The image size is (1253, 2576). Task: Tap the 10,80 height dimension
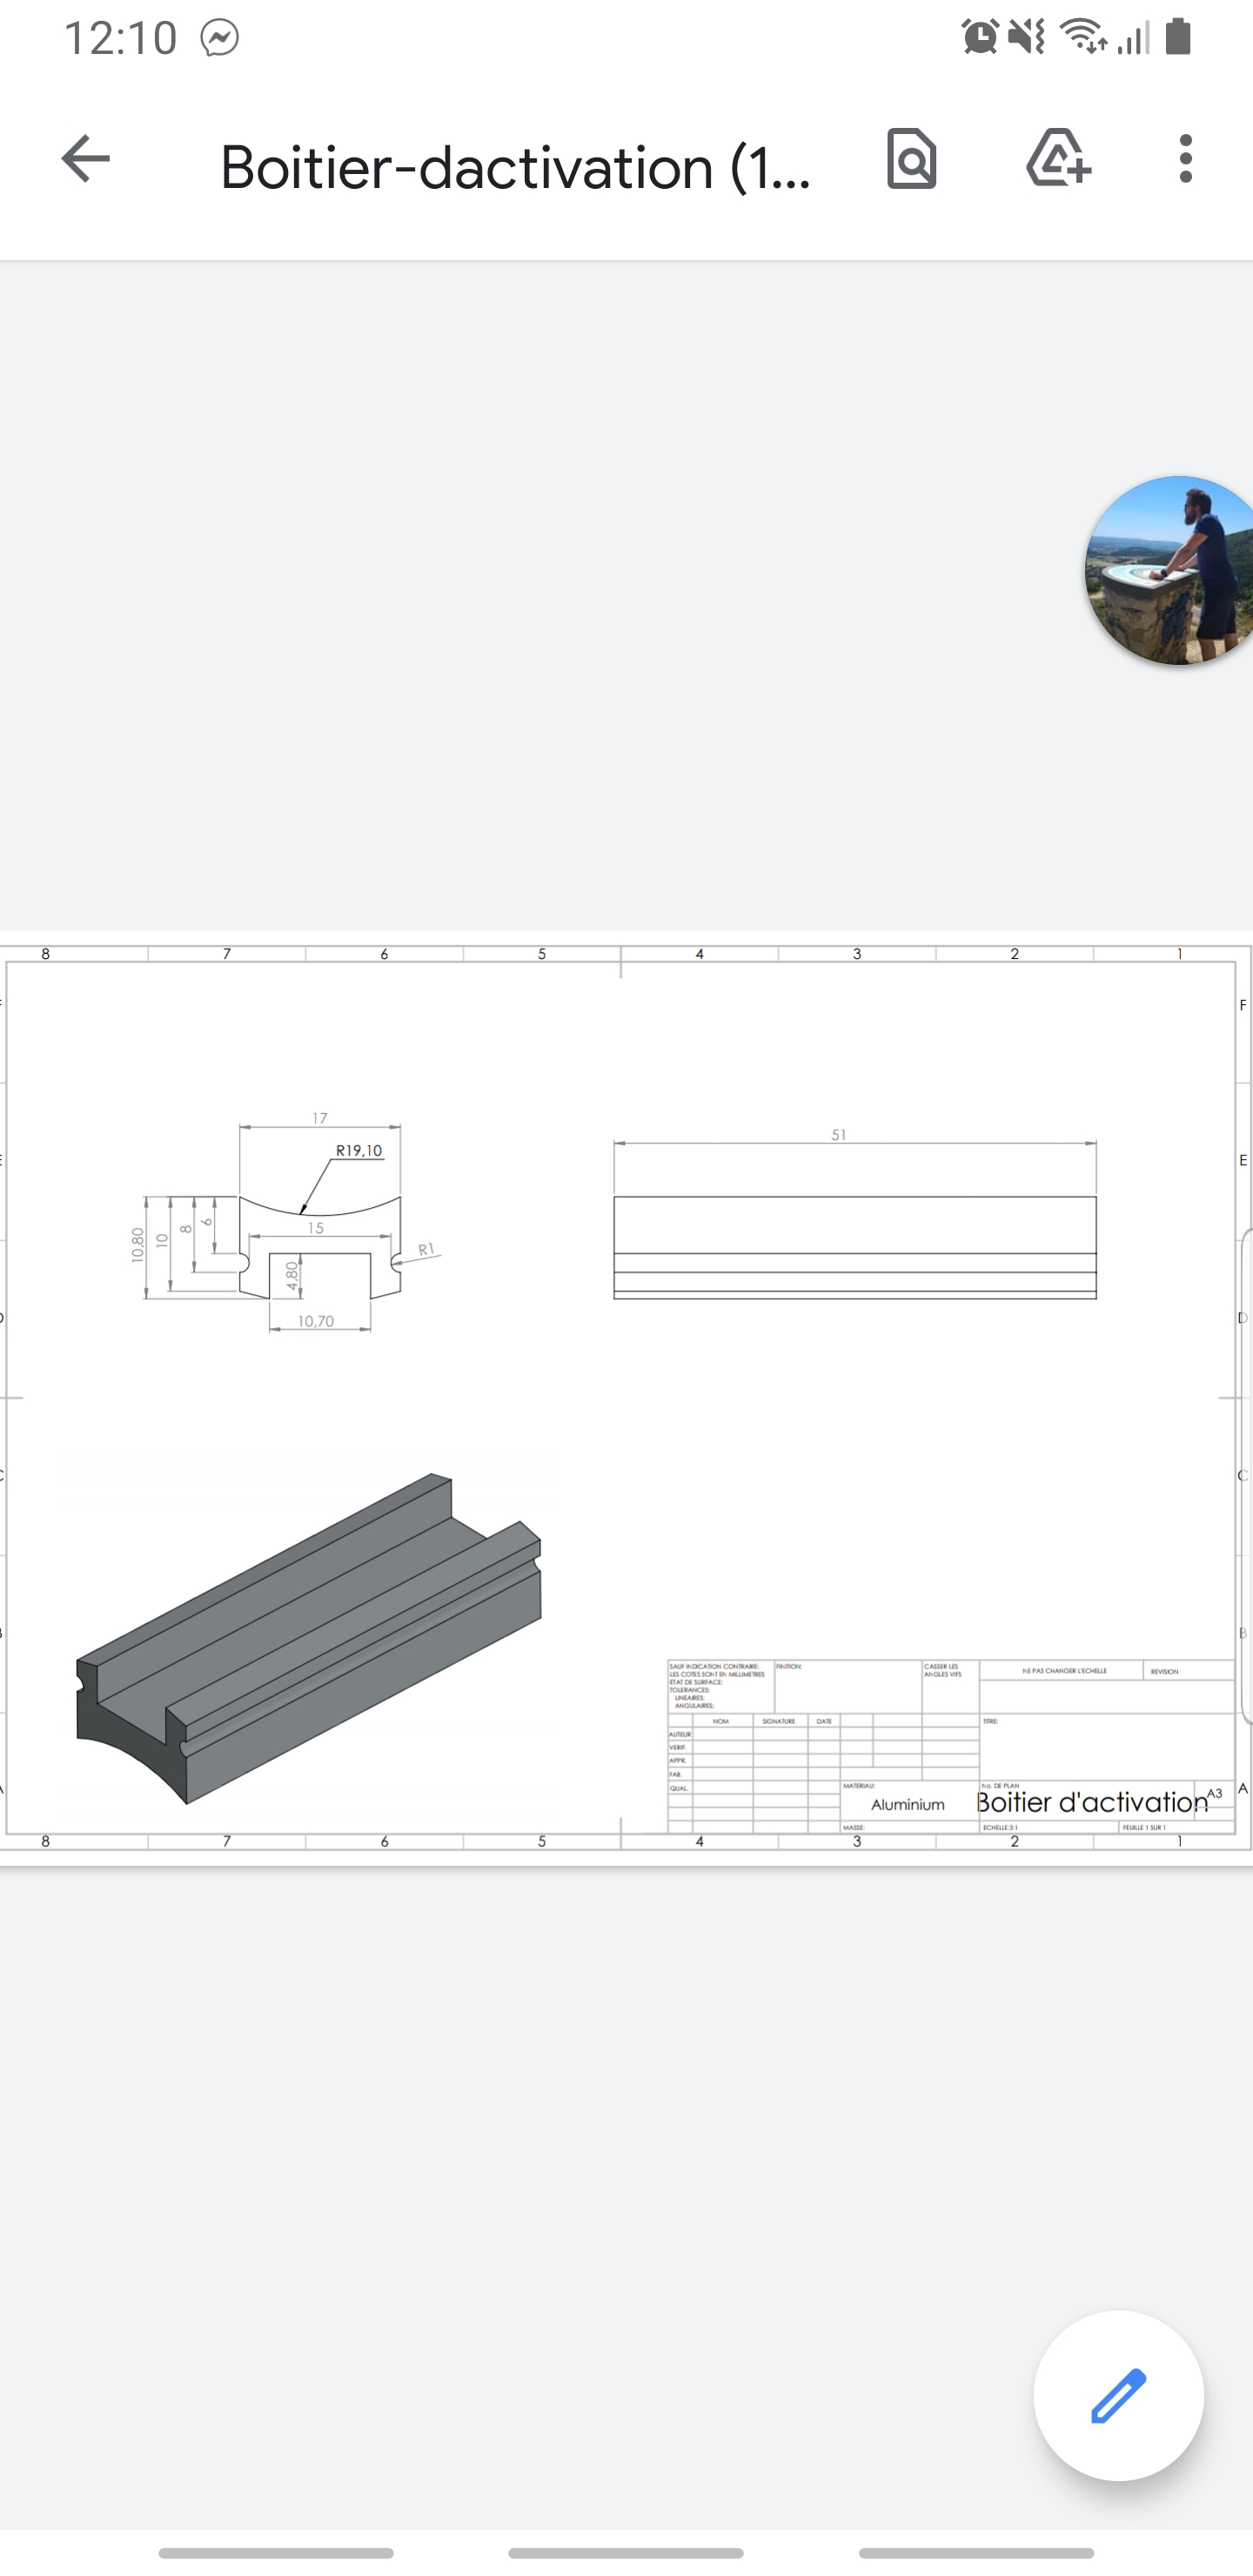(x=137, y=1246)
